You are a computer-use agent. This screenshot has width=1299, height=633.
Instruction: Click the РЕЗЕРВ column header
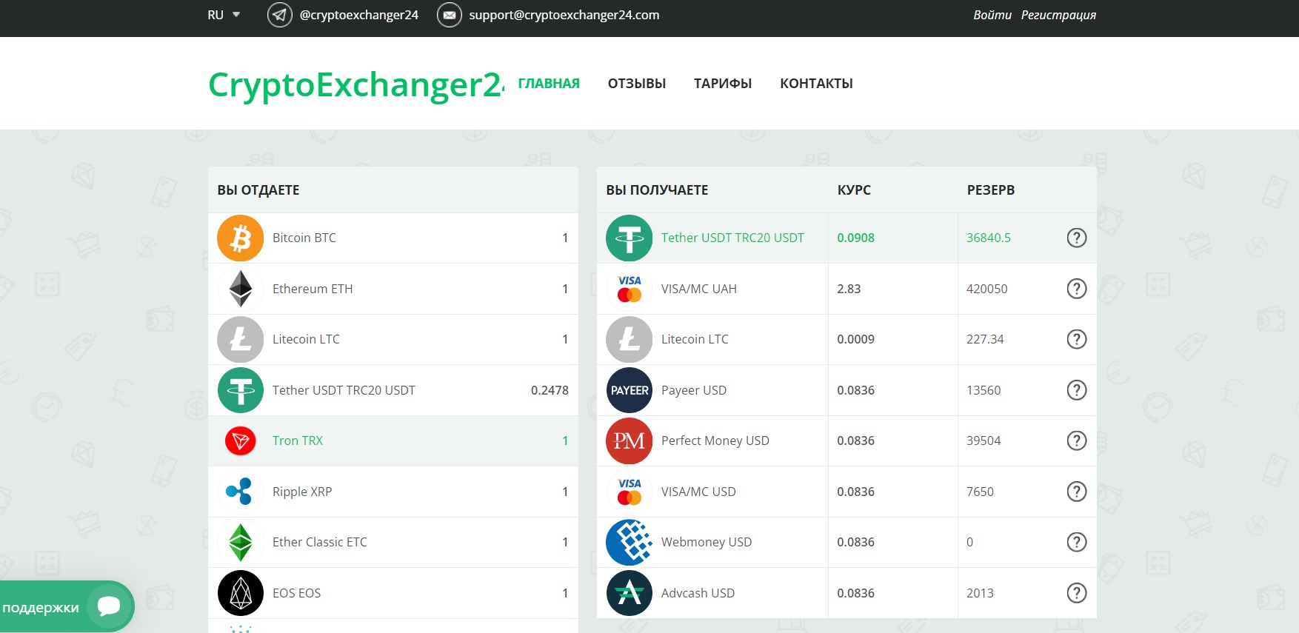coord(990,190)
